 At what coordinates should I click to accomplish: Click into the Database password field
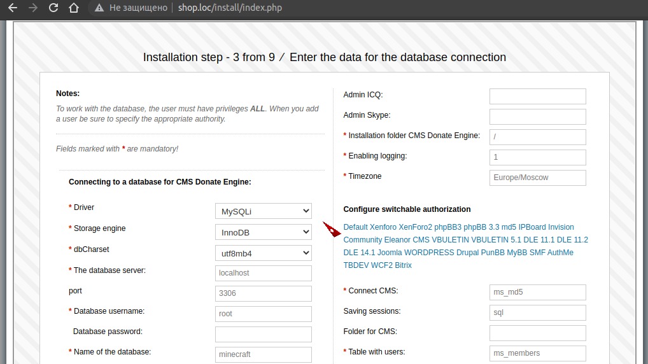click(x=263, y=334)
